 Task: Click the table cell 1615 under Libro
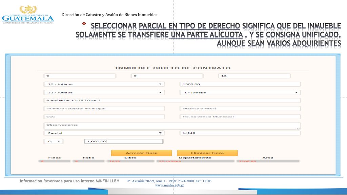tap(130, 161)
